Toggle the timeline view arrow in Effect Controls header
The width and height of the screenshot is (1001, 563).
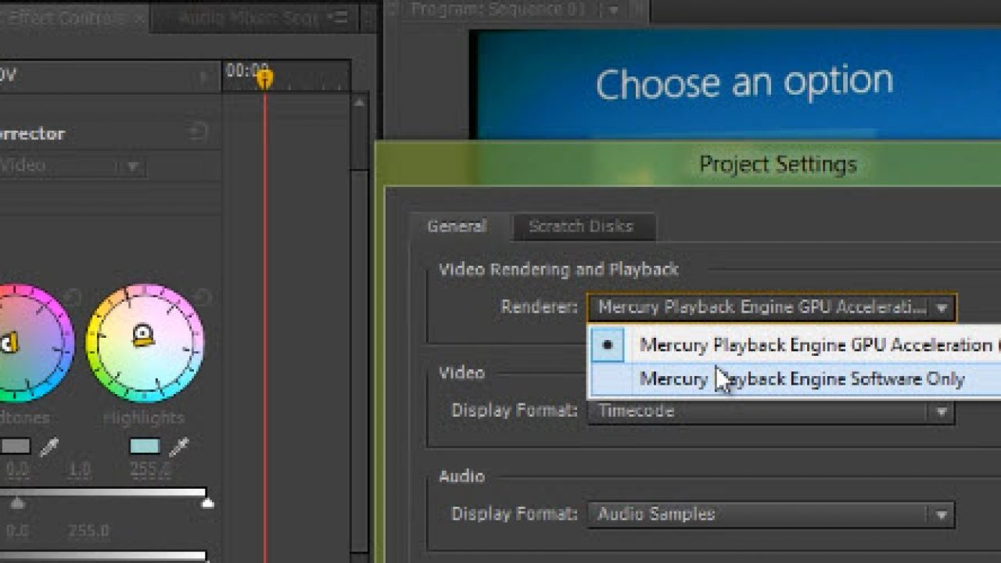[x=204, y=77]
